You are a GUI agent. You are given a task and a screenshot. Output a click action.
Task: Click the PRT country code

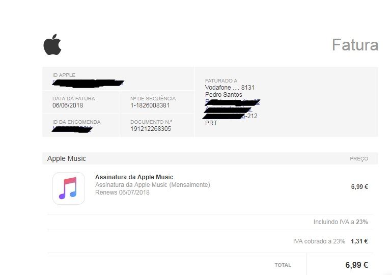coord(211,123)
